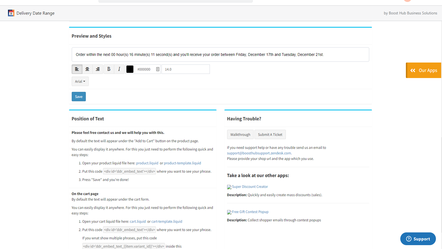Click Submit A Ticket button
Screen dimensions: 442x249
pyautogui.click(x=270, y=134)
